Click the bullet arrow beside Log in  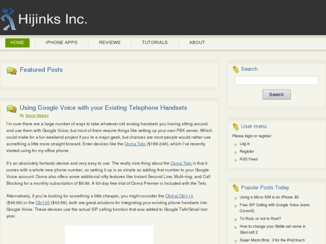(235, 145)
